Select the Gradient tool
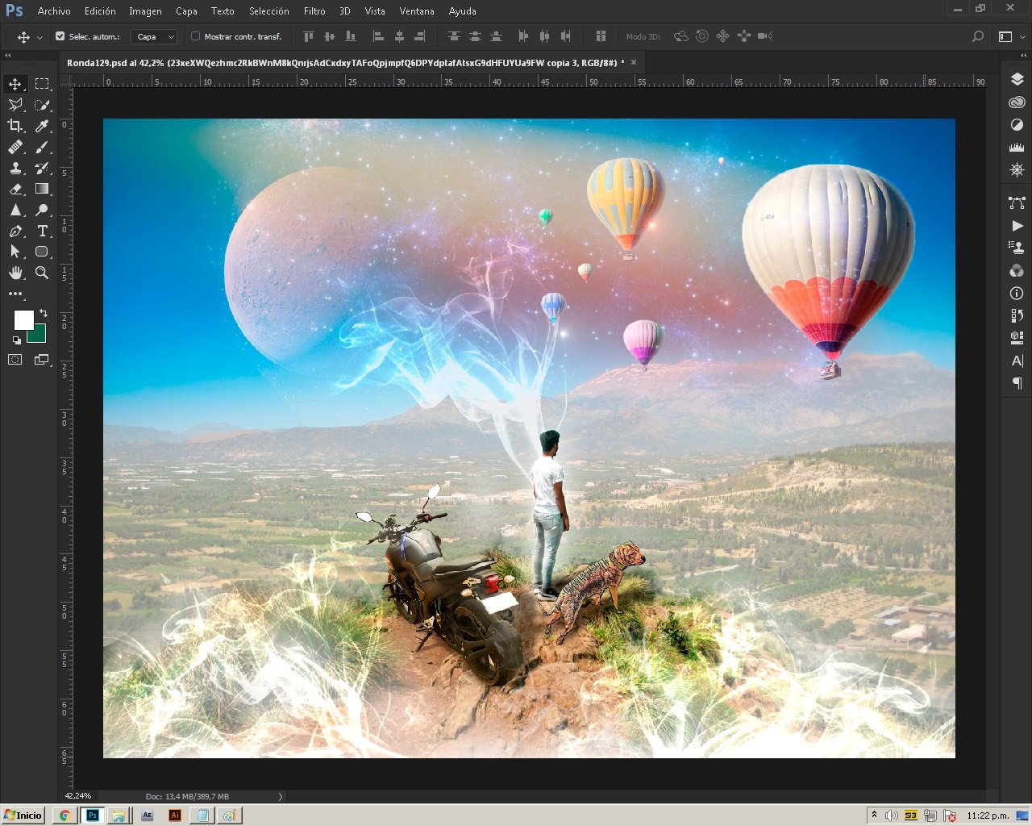This screenshot has height=826, width=1032. pyautogui.click(x=42, y=189)
